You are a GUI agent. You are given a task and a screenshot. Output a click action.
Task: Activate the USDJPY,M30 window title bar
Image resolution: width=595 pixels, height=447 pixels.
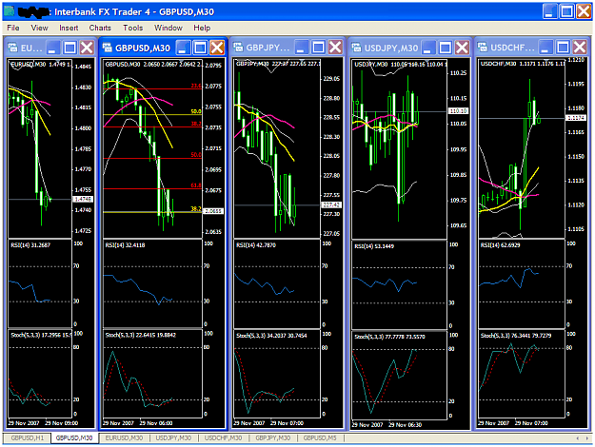pos(391,49)
